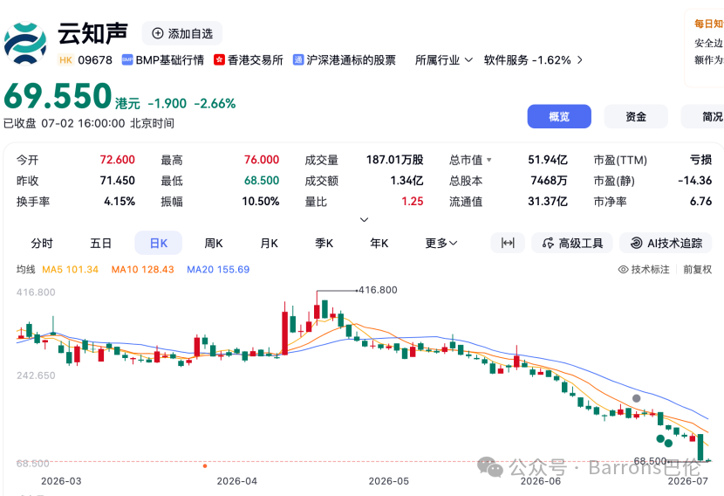Screen dimensions: 724x496
Task: Open the AI技术追踪 feature
Action: [666, 243]
